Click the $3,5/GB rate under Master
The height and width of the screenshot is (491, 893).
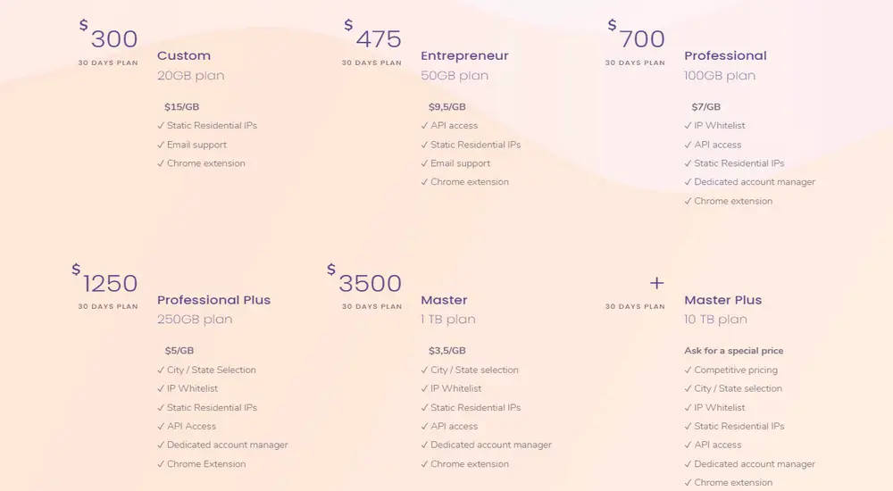tap(446, 351)
